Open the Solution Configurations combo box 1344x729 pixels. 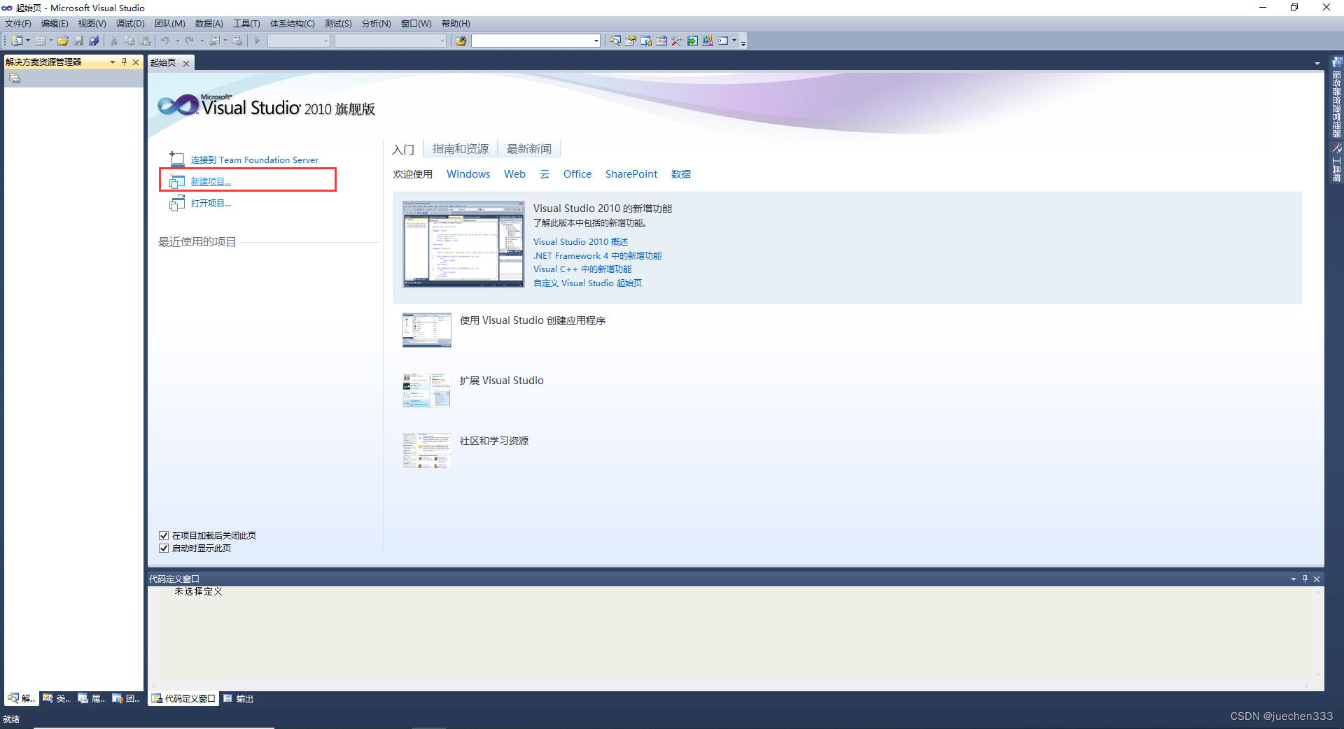[x=299, y=41]
